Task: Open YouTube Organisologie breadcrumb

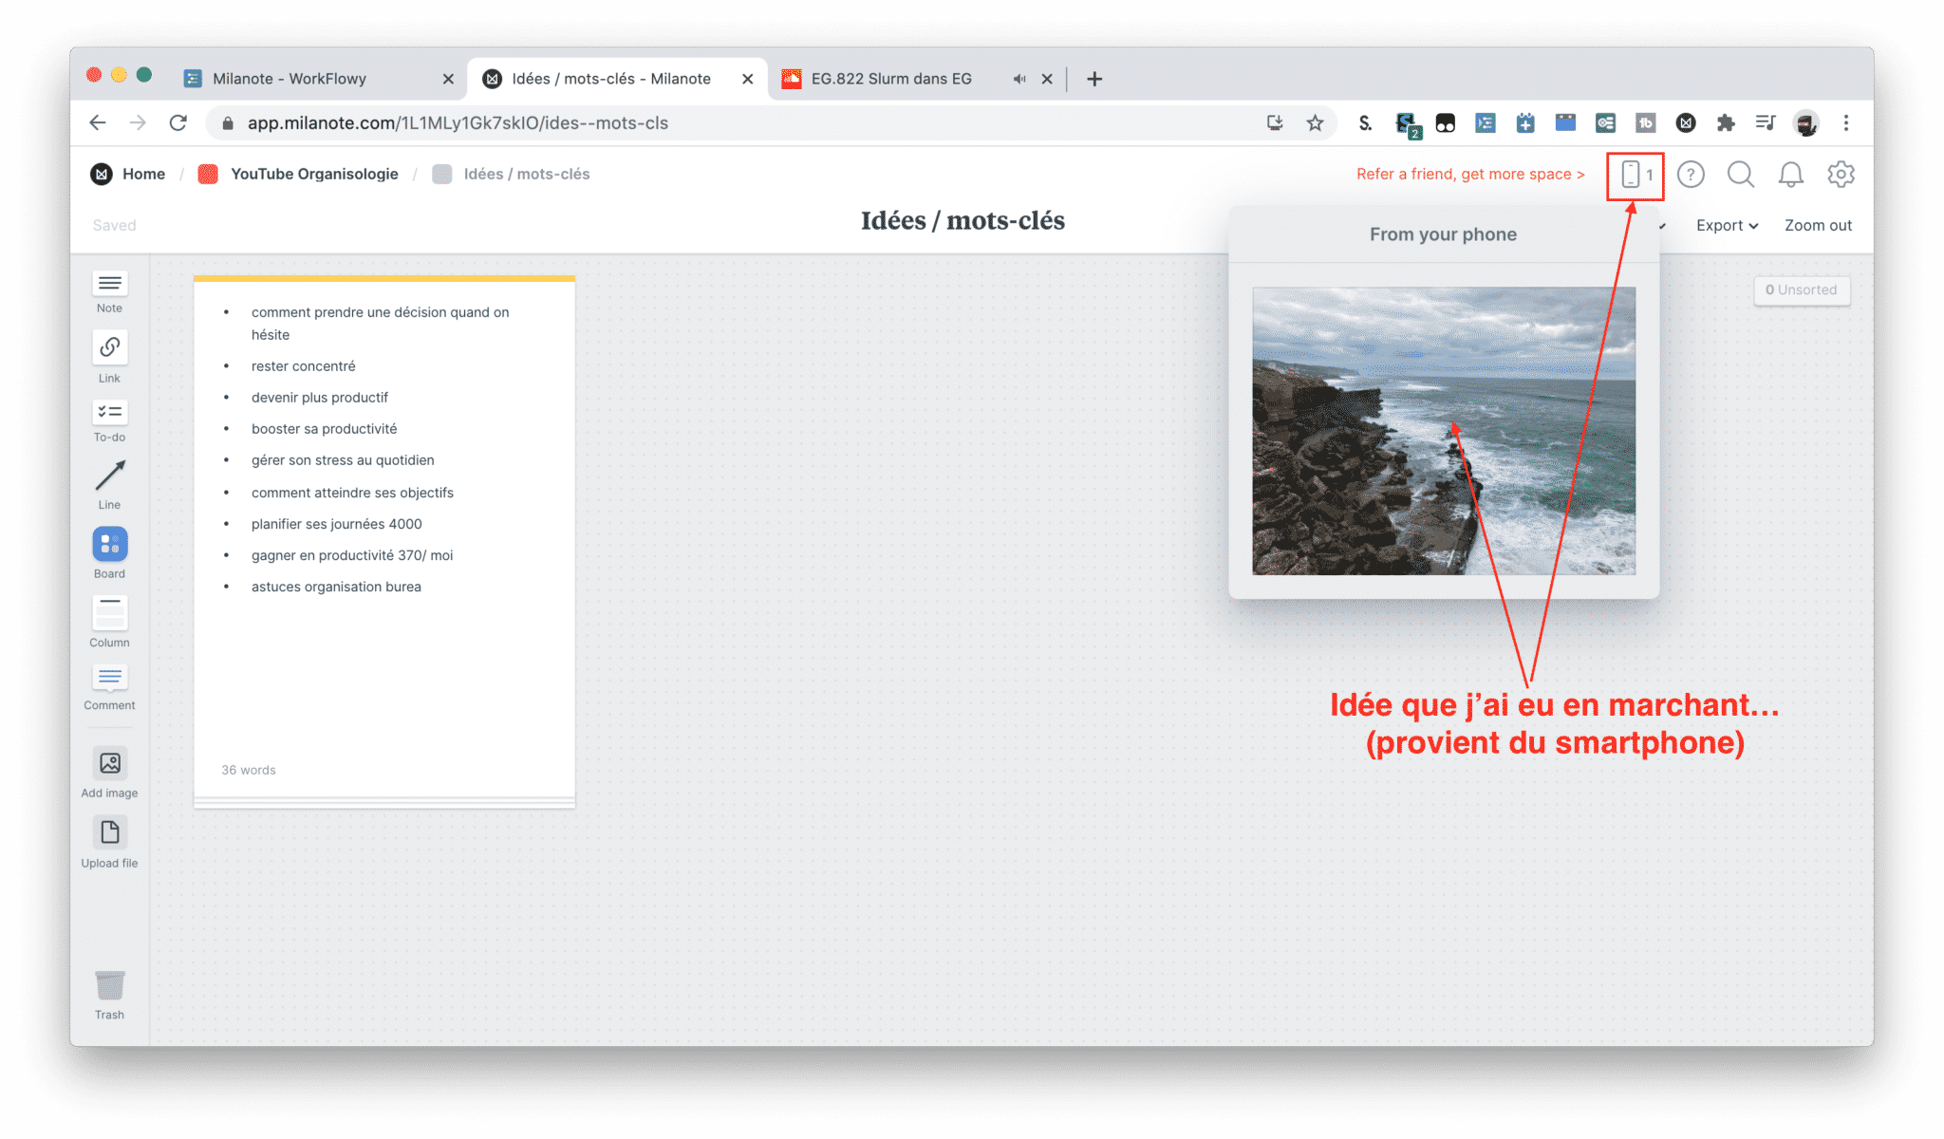Action: tap(314, 174)
